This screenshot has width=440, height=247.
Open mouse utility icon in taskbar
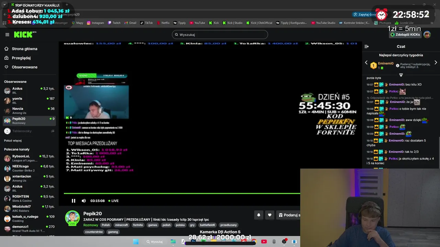click(274, 242)
